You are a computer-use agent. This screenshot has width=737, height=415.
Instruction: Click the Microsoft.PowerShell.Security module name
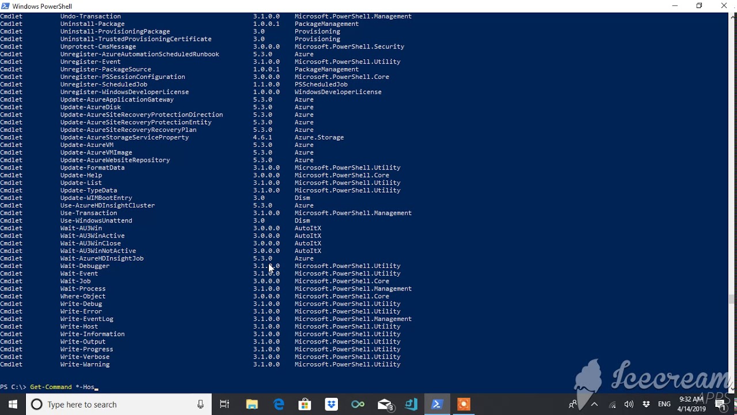349,47
